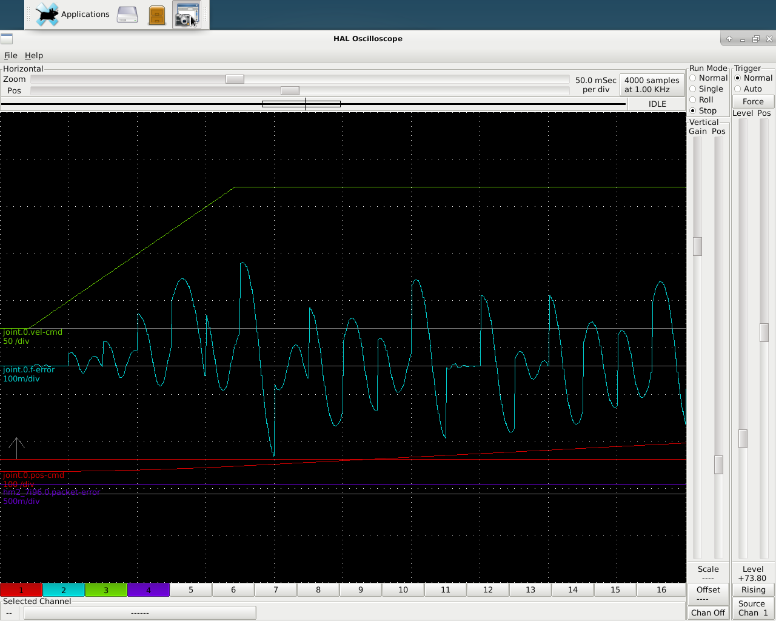The width and height of the screenshot is (776, 621).
Task: Select green channel 3
Action: [x=106, y=590]
